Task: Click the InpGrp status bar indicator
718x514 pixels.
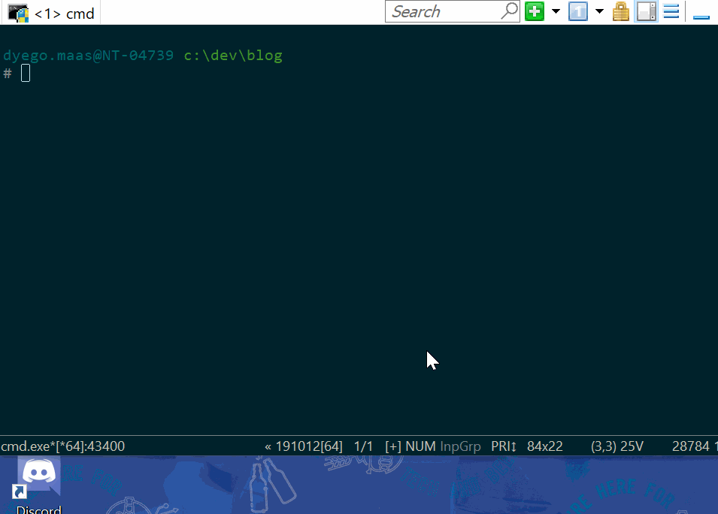Action: click(x=460, y=446)
